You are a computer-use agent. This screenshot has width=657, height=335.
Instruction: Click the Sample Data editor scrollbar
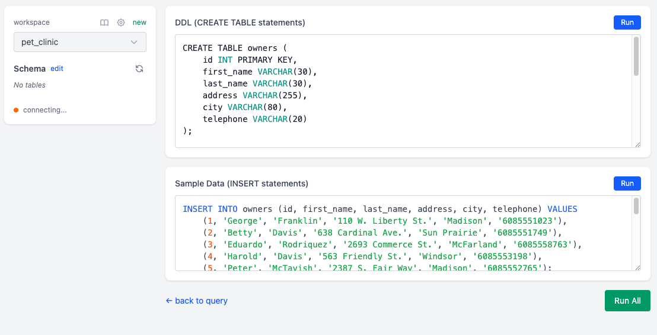click(x=636, y=207)
